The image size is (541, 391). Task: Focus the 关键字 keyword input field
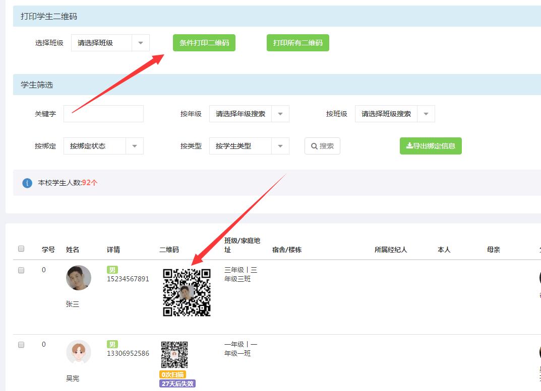(x=103, y=114)
